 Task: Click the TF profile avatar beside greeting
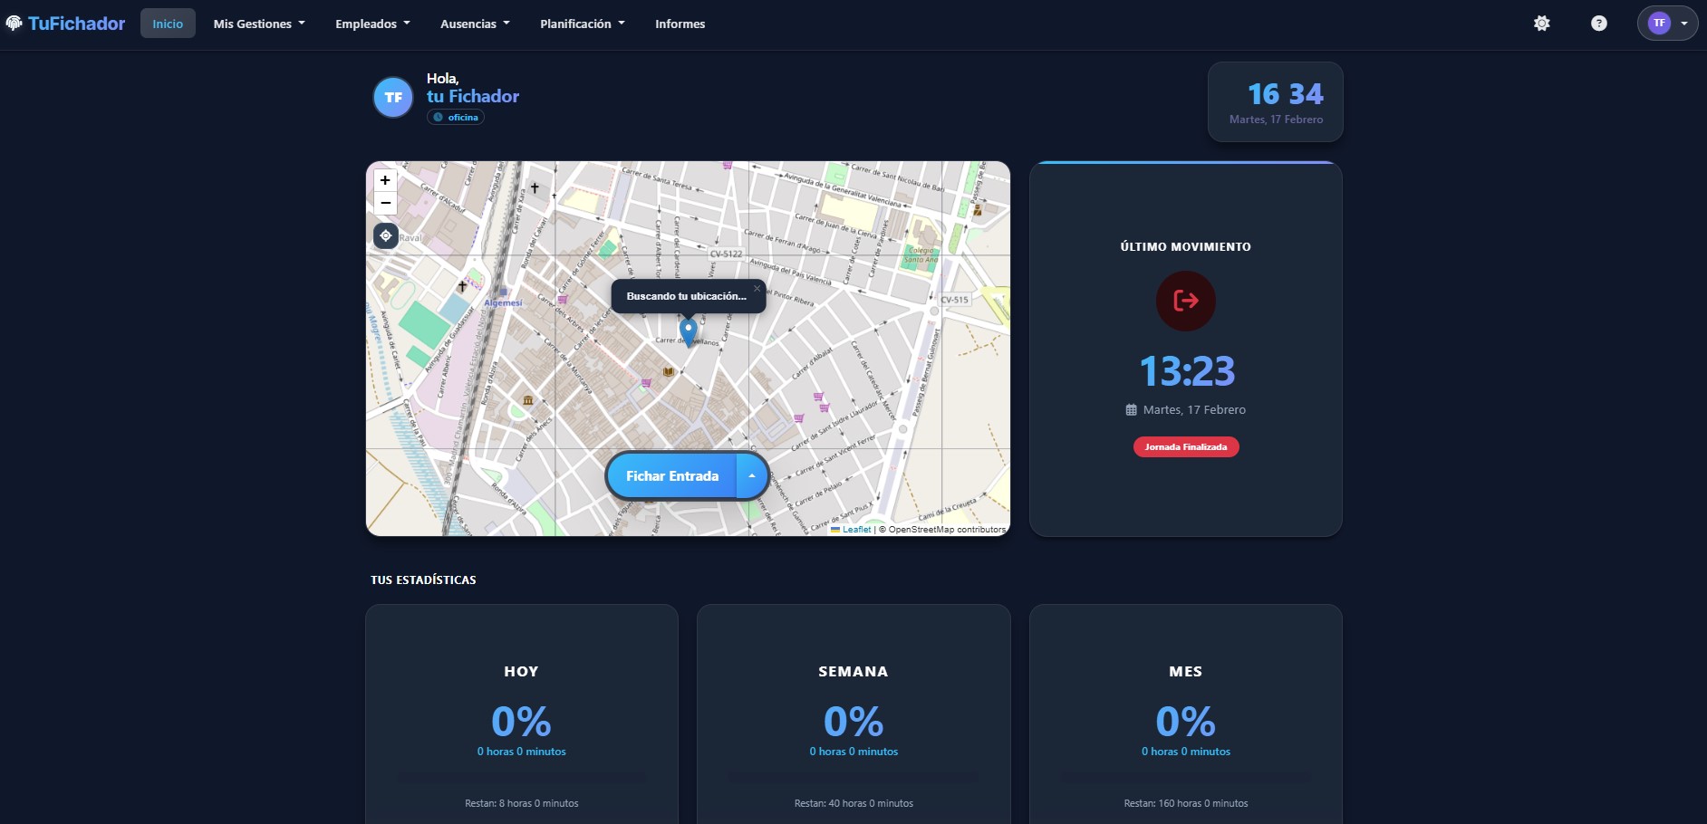[x=393, y=98]
